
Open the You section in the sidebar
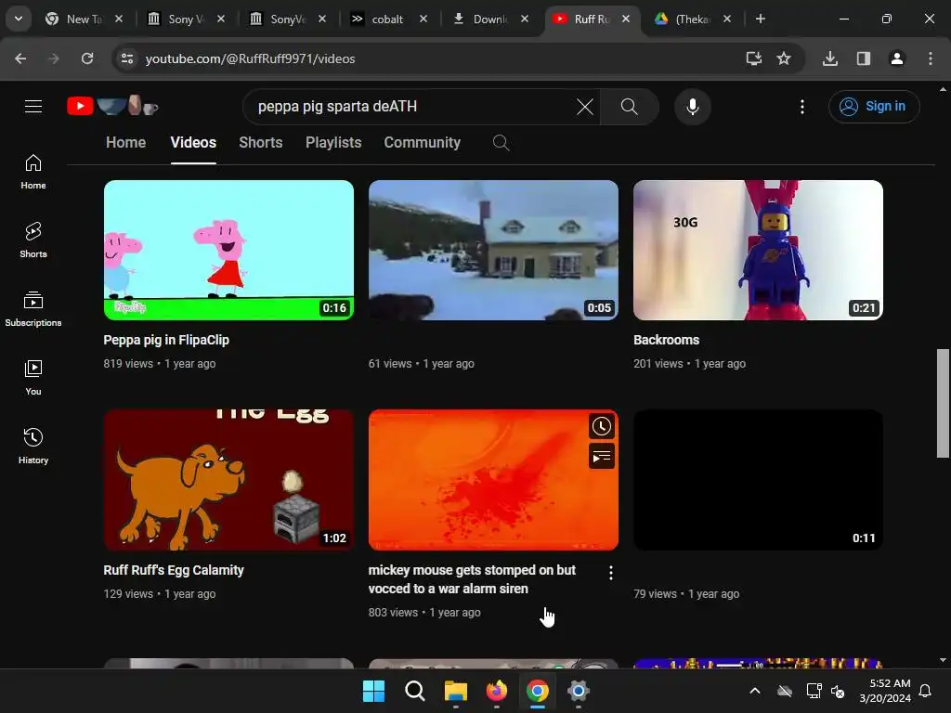(x=33, y=377)
